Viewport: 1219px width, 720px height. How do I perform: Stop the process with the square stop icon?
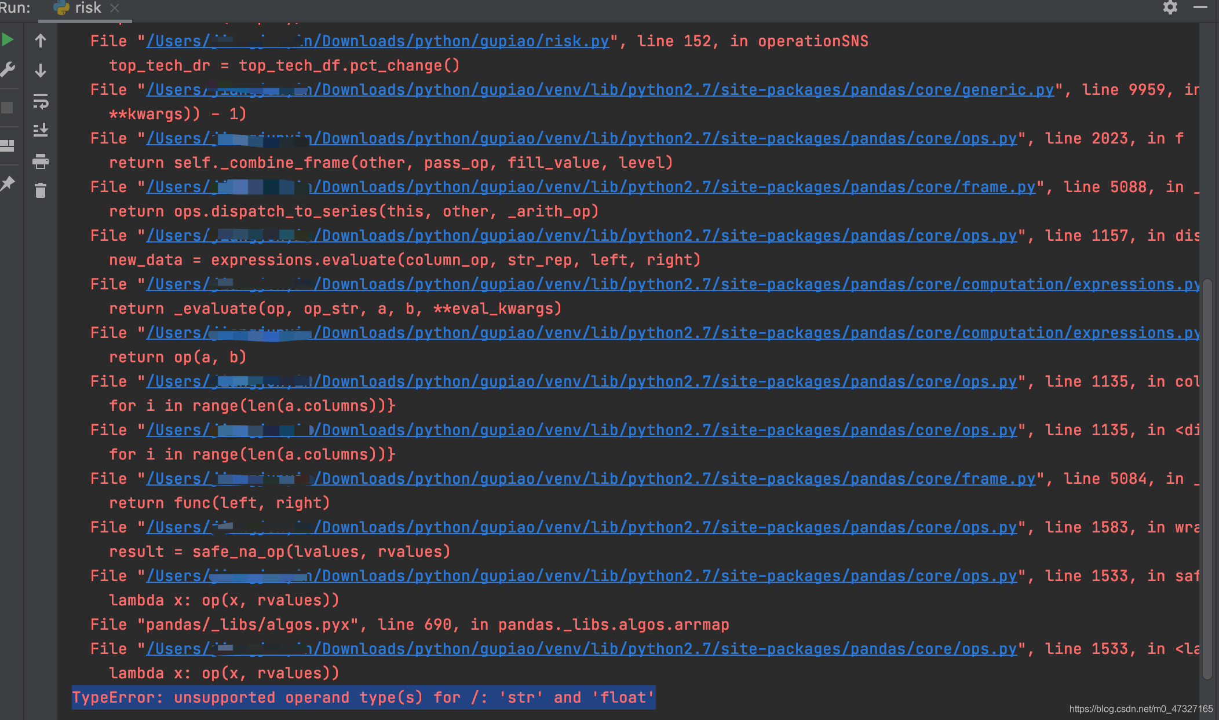[x=7, y=108]
